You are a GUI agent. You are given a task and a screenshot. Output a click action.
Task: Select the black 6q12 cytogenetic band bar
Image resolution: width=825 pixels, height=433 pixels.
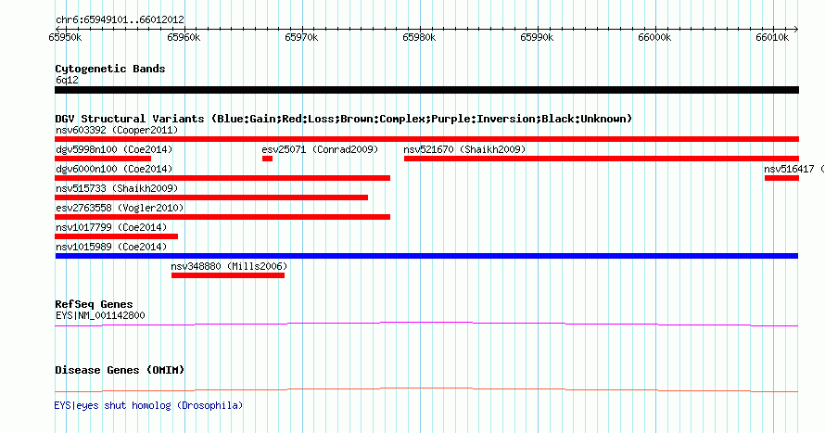tap(426, 91)
